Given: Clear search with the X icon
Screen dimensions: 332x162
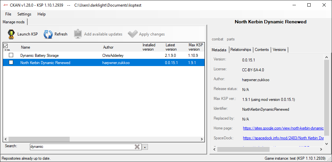Looking at the screenshot, I should (137, 147).
